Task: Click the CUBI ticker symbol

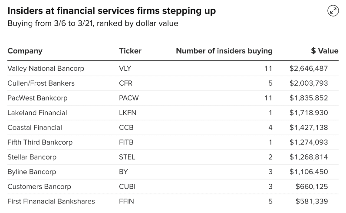Action: click(x=126, y=187)
